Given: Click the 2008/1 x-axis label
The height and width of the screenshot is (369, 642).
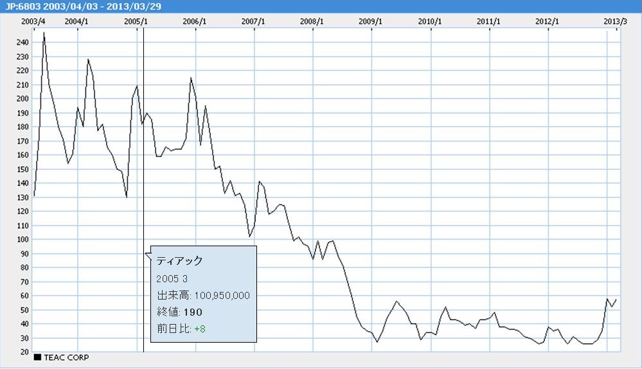Looking at the screenshot, I should pyautogui.click(x=312, y=22).
